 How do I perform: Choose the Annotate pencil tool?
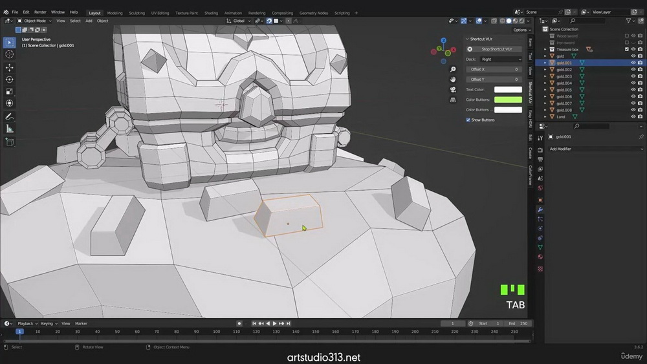click(10, 117)
